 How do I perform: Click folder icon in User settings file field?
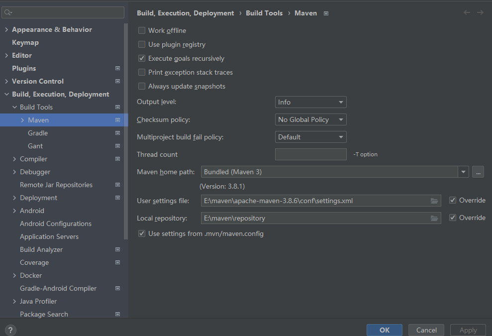(434, 201)
